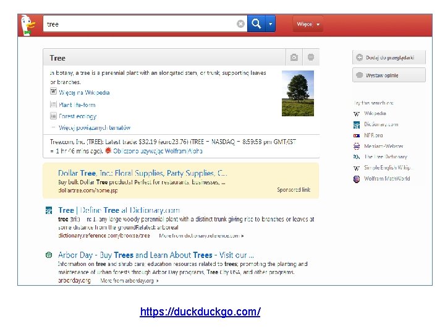
Task: Click the Dictionary.com favicon beside the result
Action: click(49, 210)
